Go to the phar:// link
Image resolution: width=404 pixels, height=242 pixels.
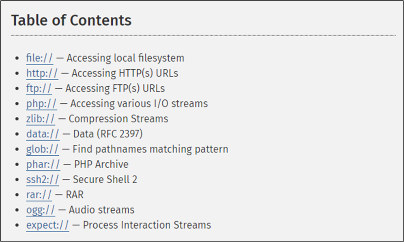click(43, 165)
